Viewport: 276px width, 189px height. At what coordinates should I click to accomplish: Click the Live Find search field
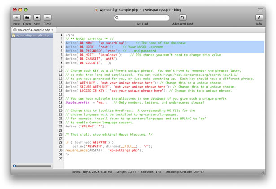pyautogui.click(x=142, y=18)
